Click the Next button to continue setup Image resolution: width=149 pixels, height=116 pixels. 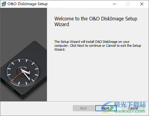(106, 108)
